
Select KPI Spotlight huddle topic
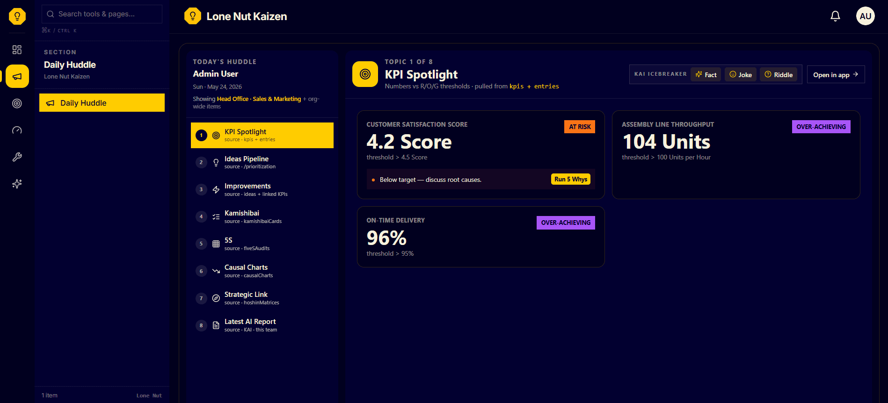coord(262,135)
